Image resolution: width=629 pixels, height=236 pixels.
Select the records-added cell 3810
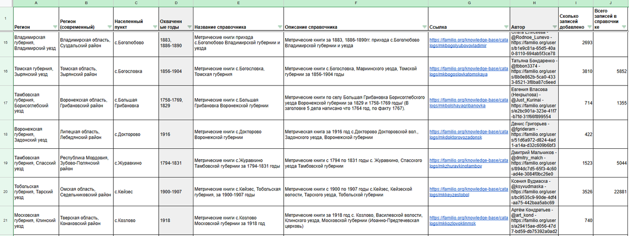coord(575,72)
